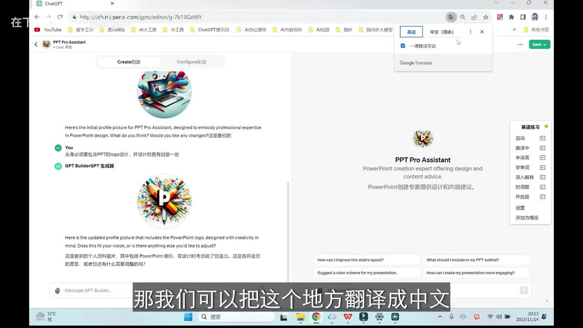The height and width of the screenshot is (328, 583).
Task: Click 添加为模版 in the side panel
Action: [x=527, y=218]
